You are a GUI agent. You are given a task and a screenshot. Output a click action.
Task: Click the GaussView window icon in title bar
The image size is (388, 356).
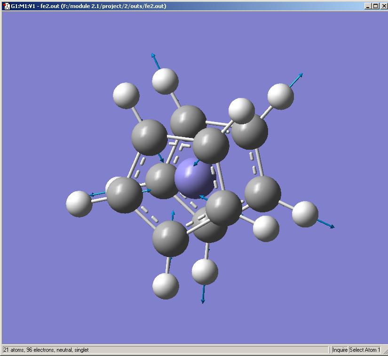[7, 6]
